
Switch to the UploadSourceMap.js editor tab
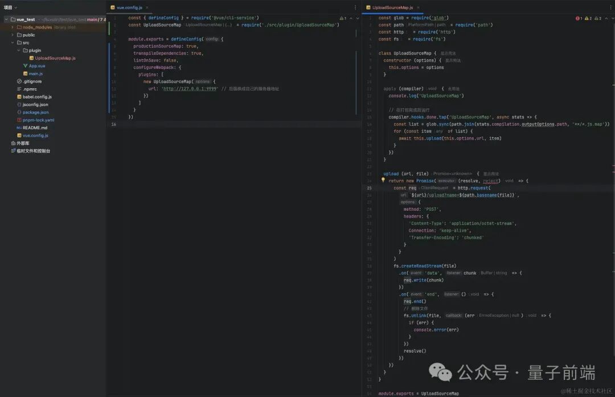point(392,7)
